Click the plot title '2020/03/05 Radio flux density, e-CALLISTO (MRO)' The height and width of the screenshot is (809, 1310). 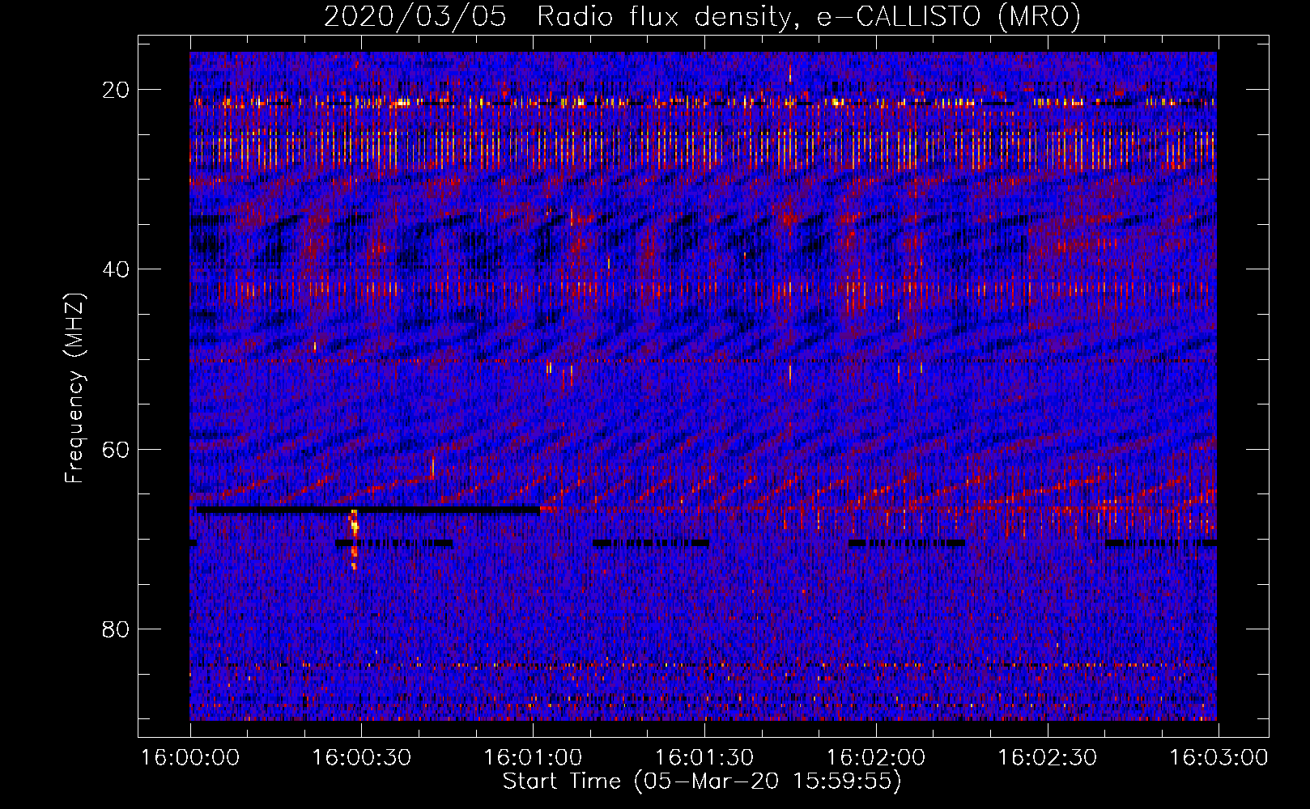[702, 16]
